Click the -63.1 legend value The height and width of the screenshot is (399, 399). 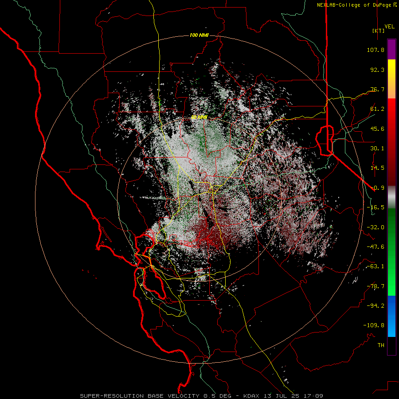click(x=376, y=266)
